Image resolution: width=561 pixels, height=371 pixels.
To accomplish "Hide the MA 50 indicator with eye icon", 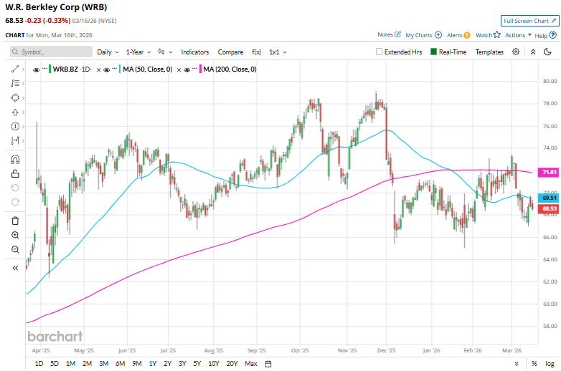I will pyautogui.click(x=107, y=69).
